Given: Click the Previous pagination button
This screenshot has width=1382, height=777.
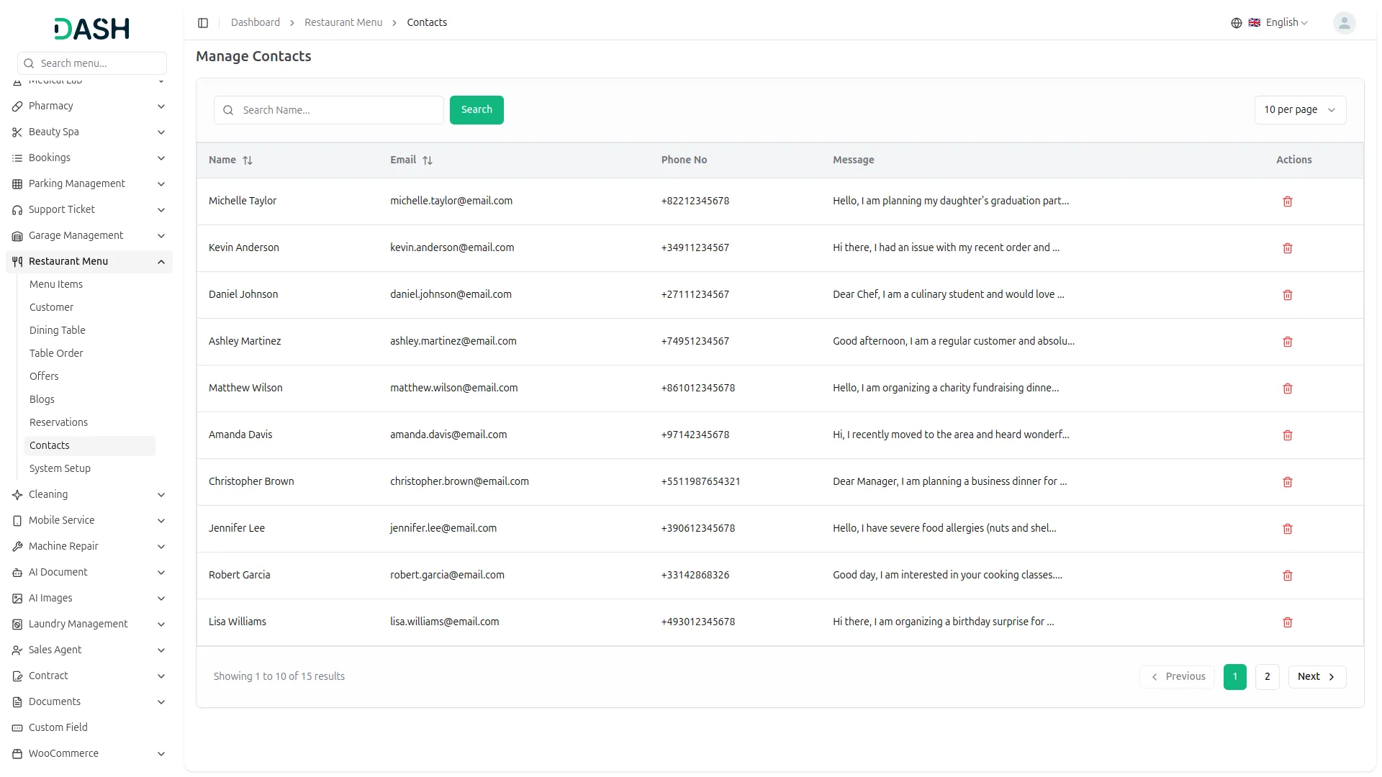Looking at the screenshot, I should click(x=1177, y=676).
